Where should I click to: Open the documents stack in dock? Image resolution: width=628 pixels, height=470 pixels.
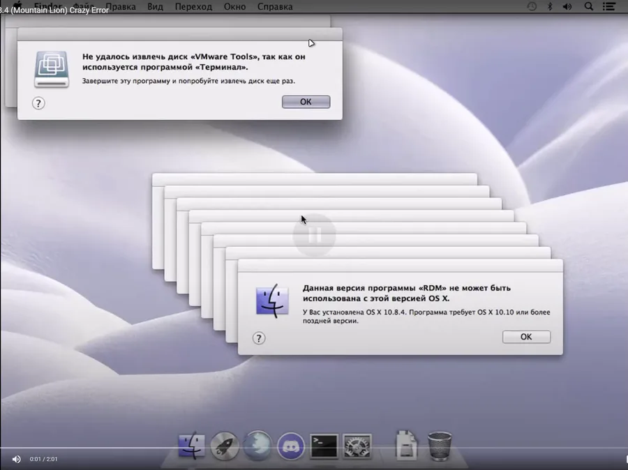(406, 445)
